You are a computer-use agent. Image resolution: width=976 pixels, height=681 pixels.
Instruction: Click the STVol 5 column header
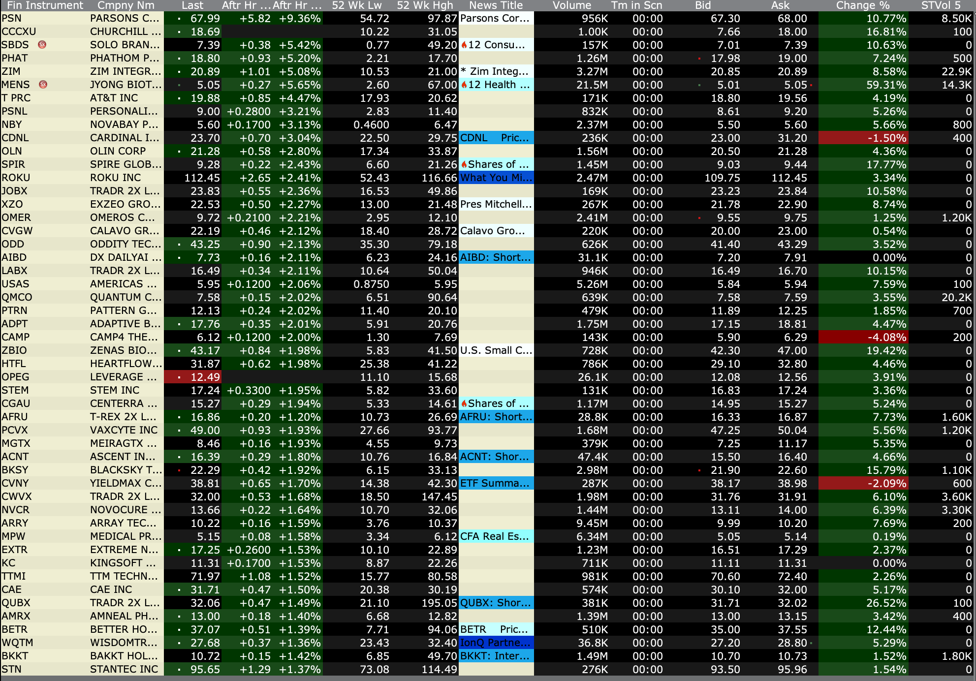point(941,5)
